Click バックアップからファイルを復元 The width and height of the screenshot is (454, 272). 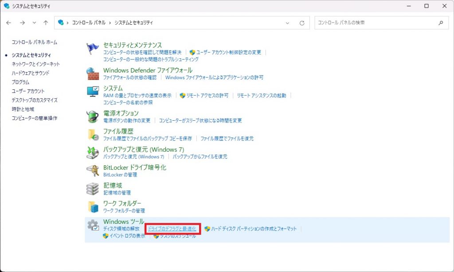tap(200, 157)
